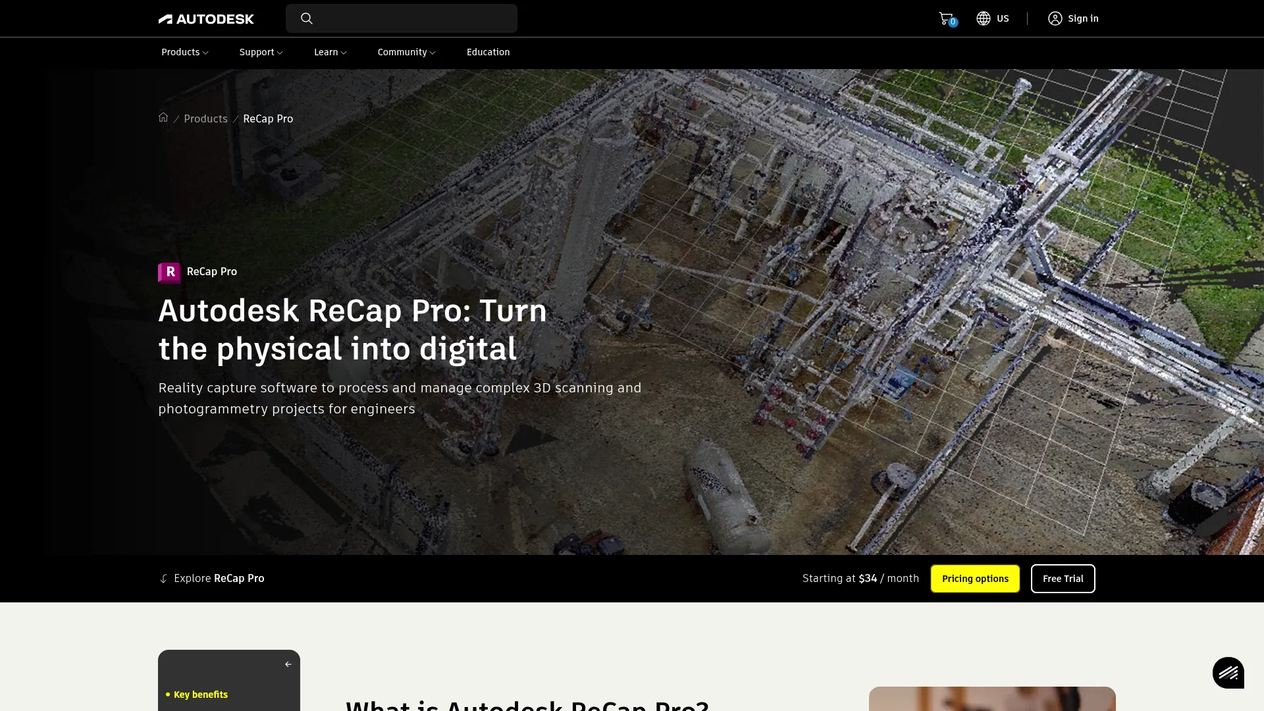Click the Autodesk logo

point(206,19)
